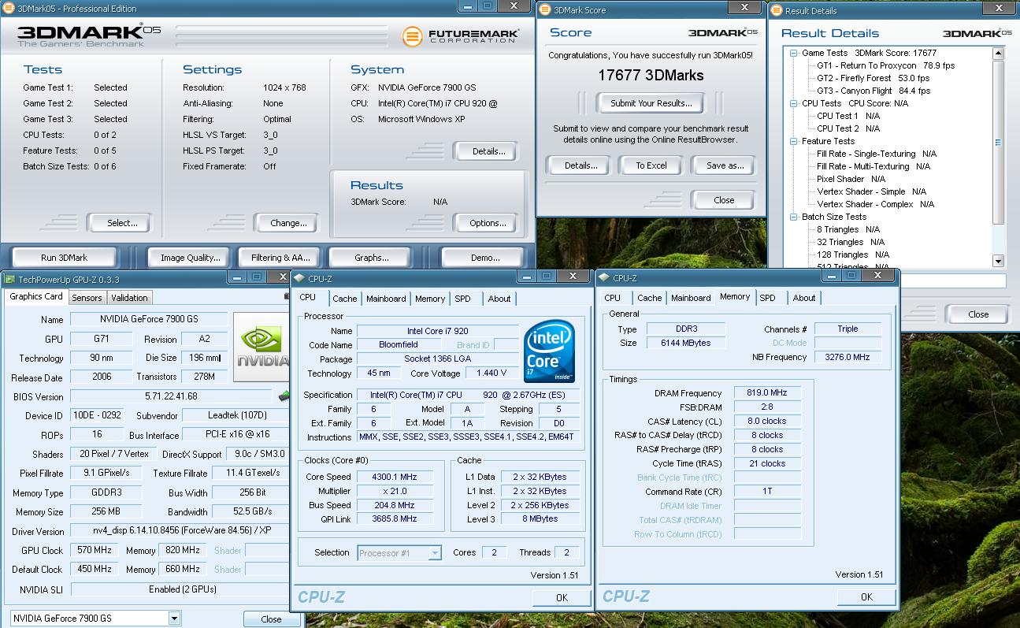Click OK in the processor CPU-Z window
This screenshot has height=628, width=1020.
562,597
